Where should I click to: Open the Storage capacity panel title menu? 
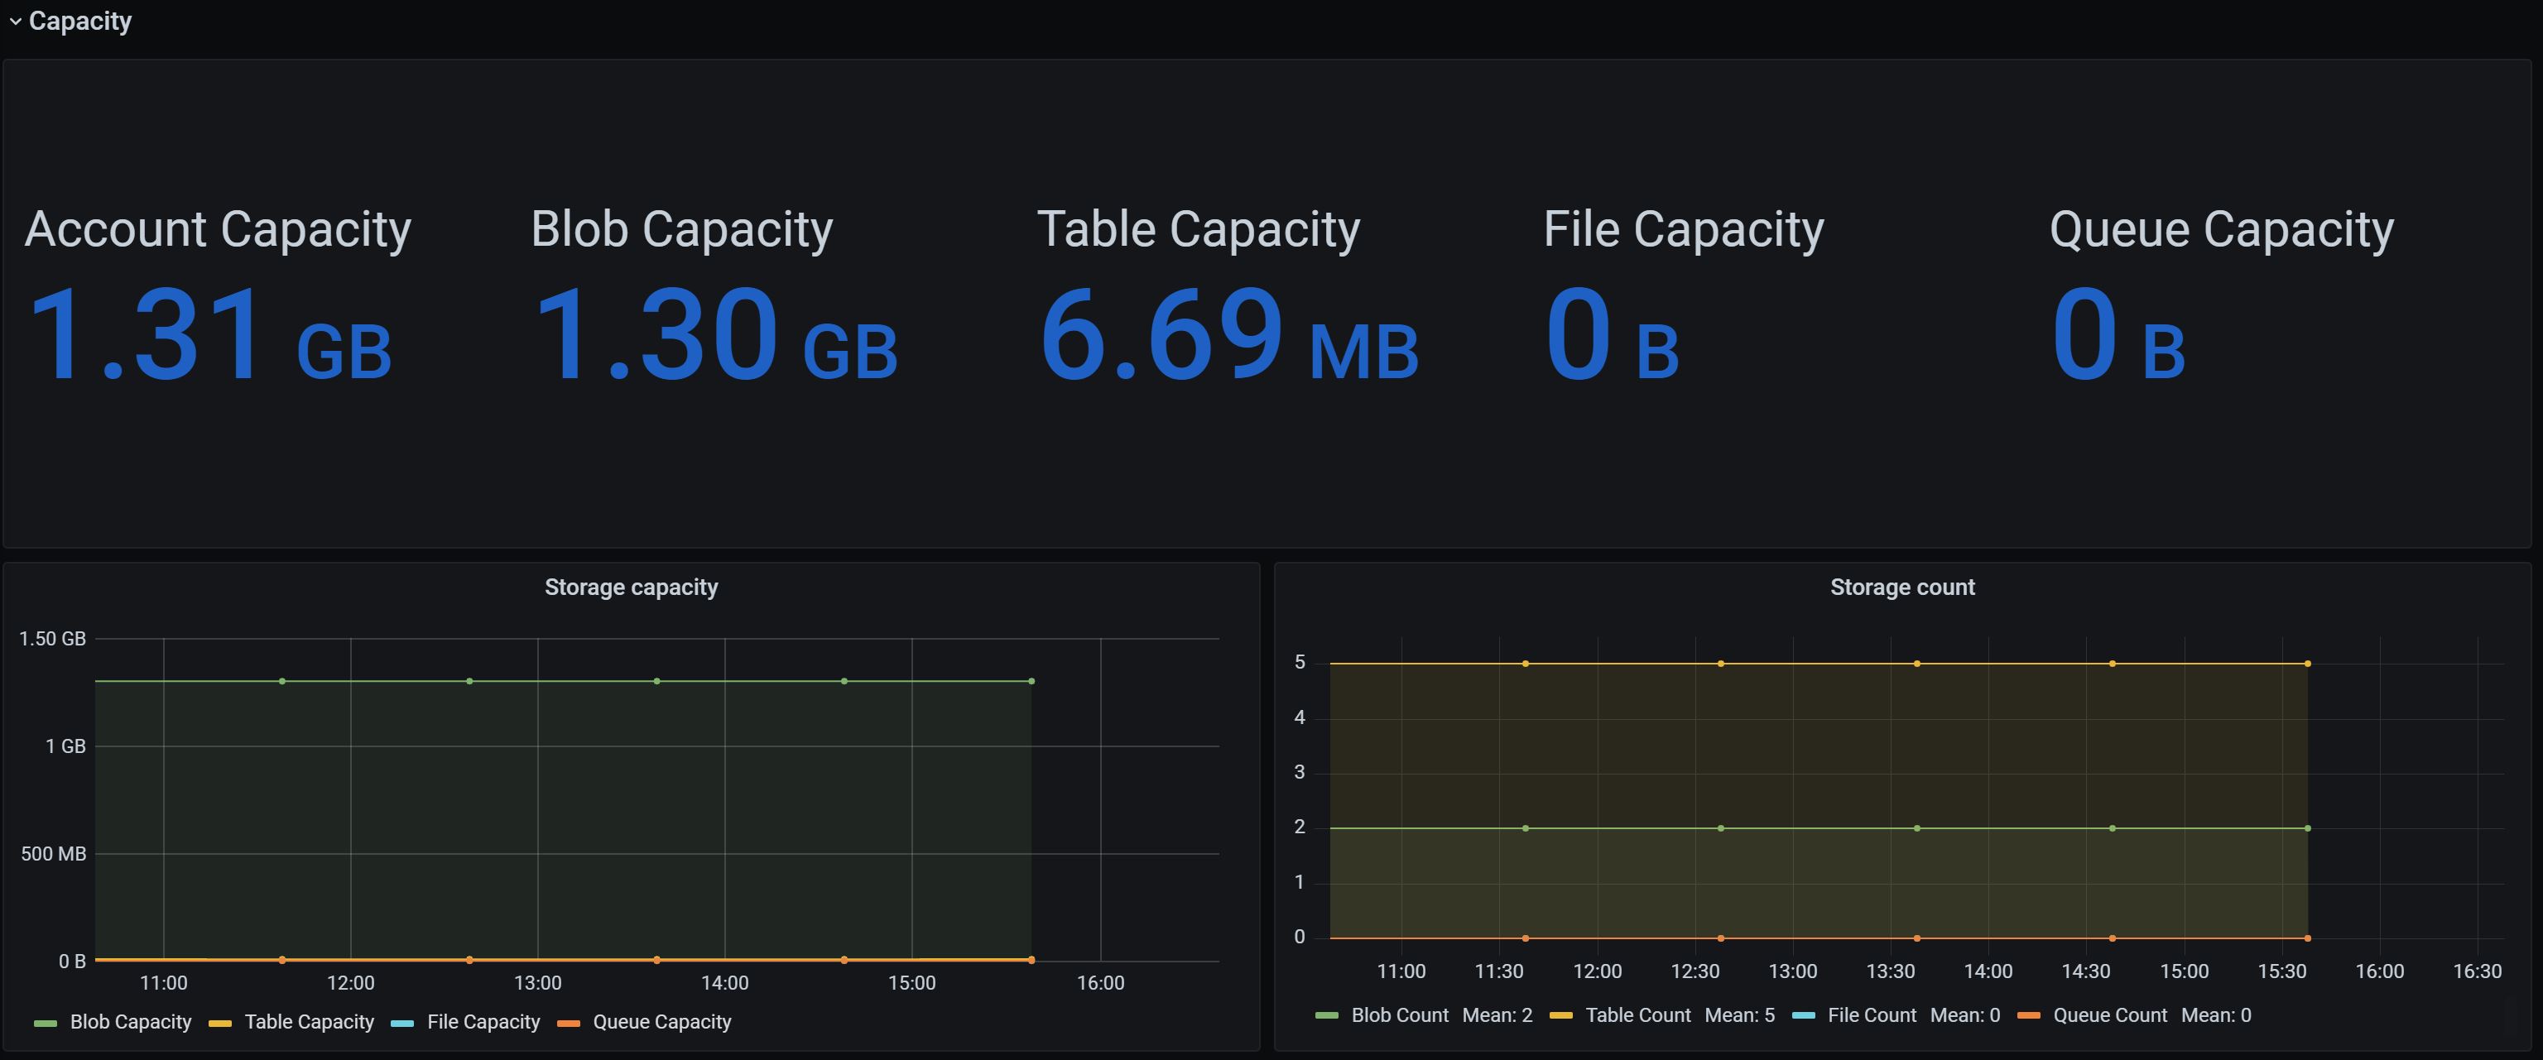pos(631,588)
